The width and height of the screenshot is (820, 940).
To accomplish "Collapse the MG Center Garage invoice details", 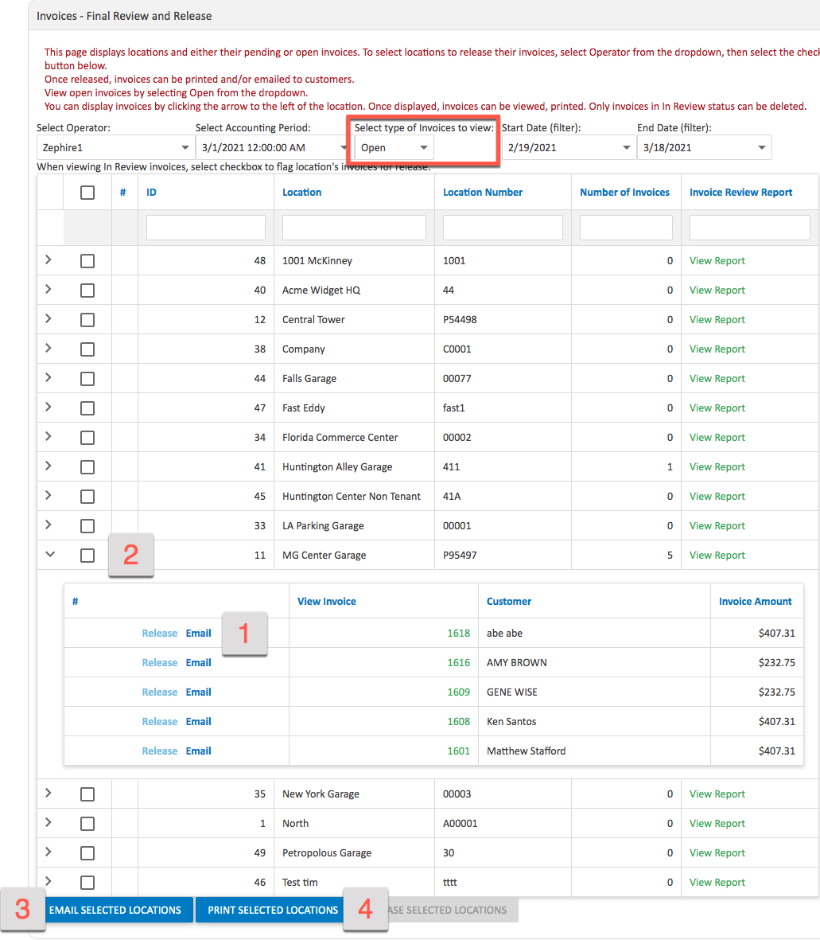I will 49,555.
